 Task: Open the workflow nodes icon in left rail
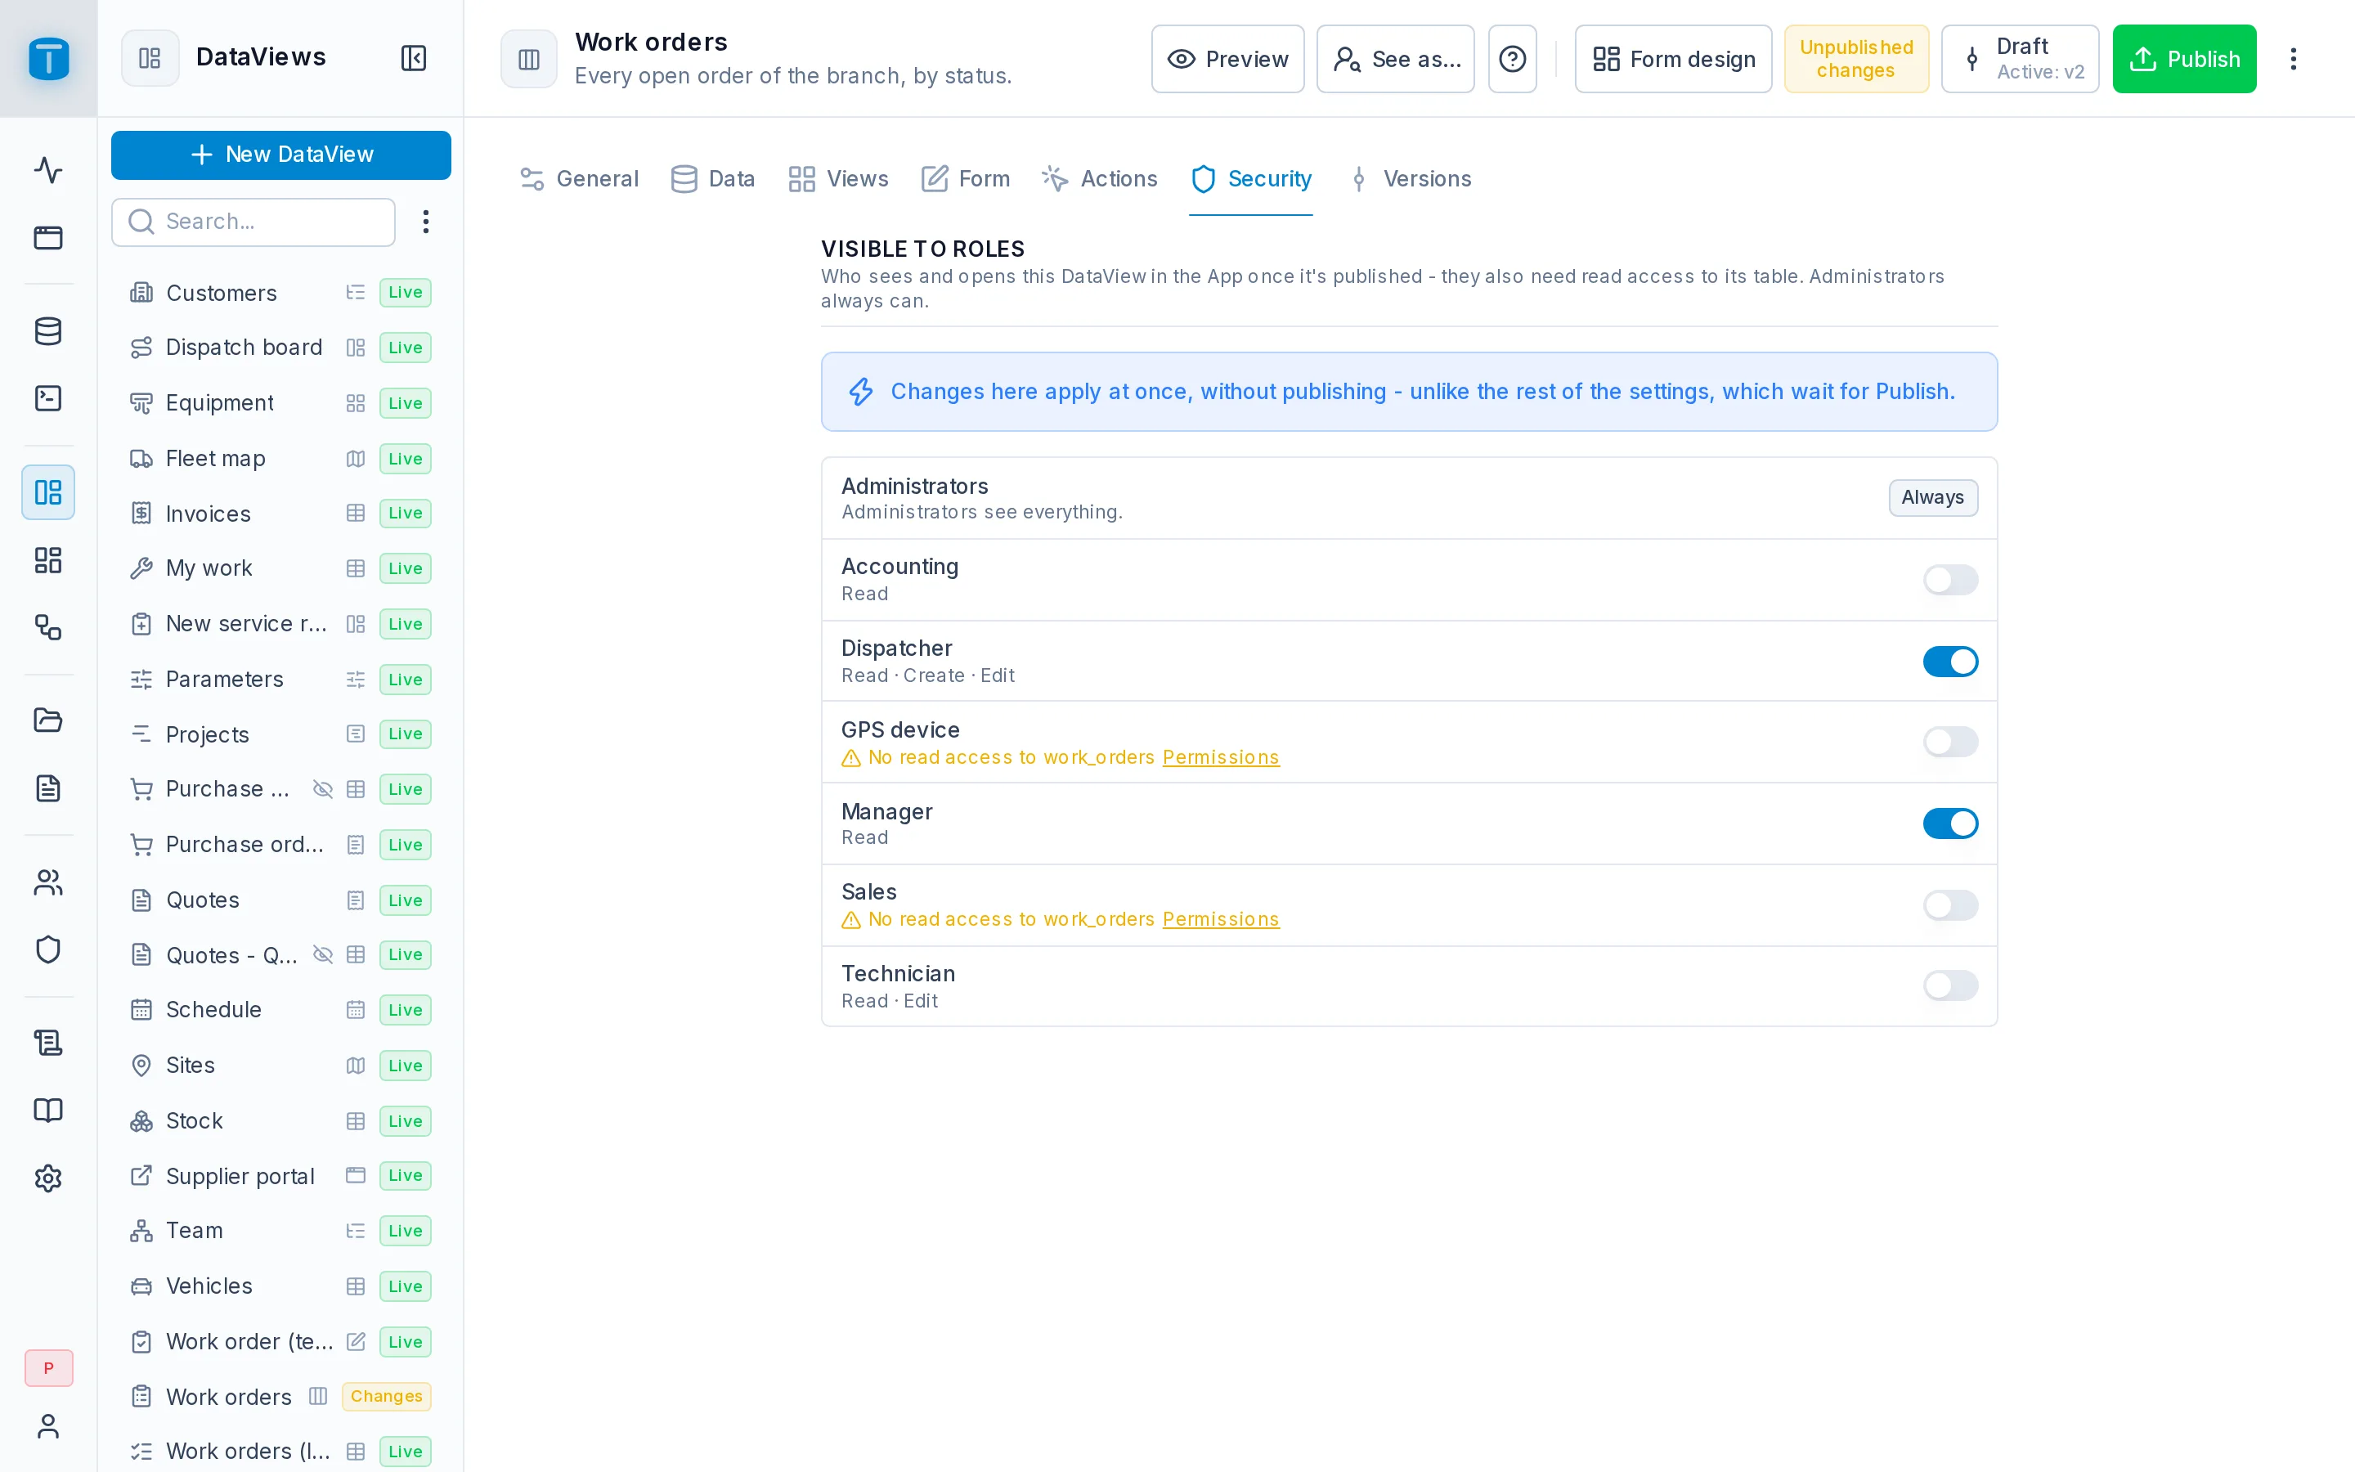point(47,627)
